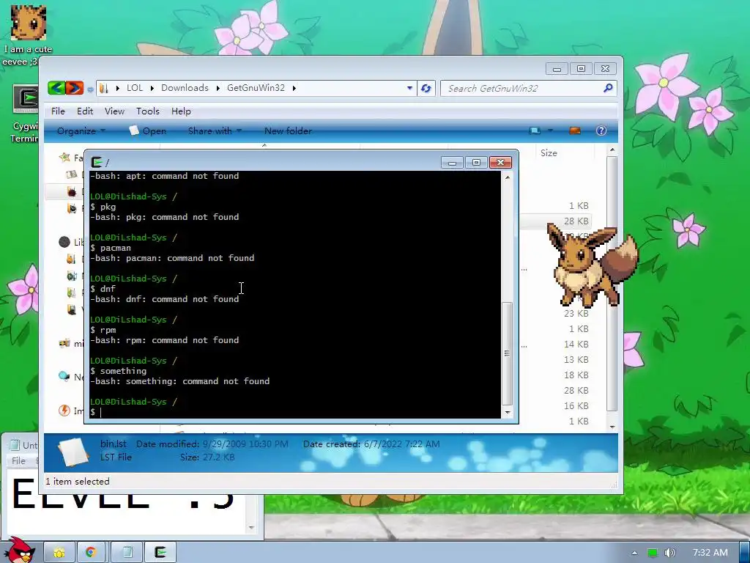The width and height of the screenshot is (750, 563).
Task: Expand the arrow after GetGnuWin32 breadcrumb
Action: [x=294, y=88]
